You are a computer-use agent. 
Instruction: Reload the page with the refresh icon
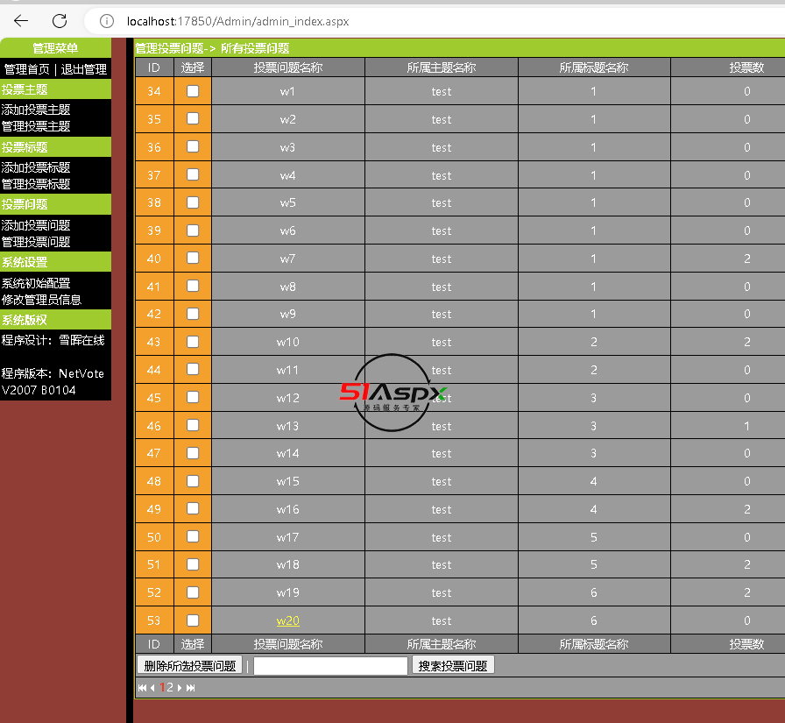[60, 20]
